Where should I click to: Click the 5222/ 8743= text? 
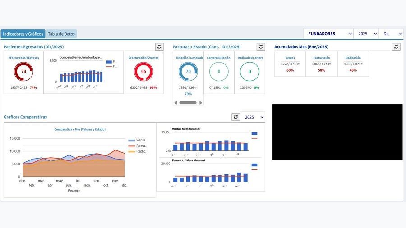290,64
